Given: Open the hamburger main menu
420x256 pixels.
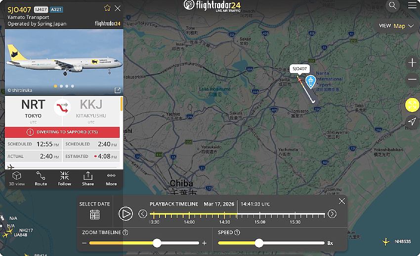Looking at the screenshot, I should [x=412, y=5].
